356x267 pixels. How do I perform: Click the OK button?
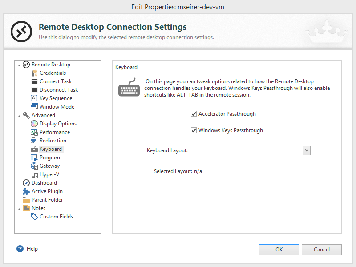pyautogui.click(x=279, y=250)
